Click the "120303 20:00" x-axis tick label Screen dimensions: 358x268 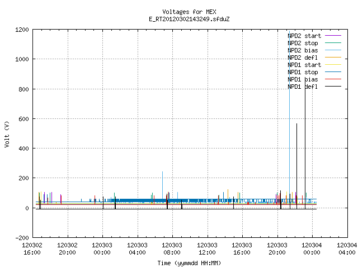click(277, 249)
